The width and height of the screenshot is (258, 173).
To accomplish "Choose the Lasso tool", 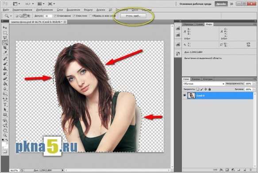I will click(5, 38).
